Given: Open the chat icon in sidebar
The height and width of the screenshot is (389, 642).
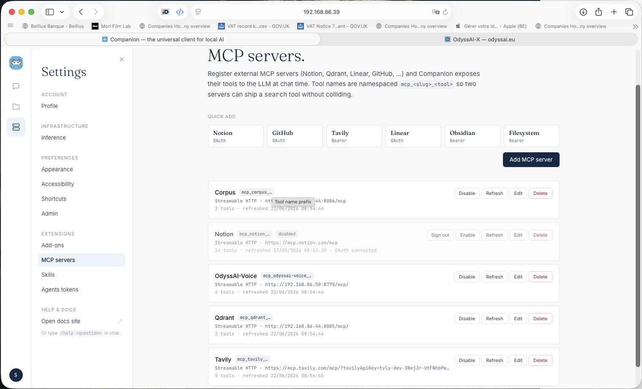Looking at the screenshot, I should point(16,86).
